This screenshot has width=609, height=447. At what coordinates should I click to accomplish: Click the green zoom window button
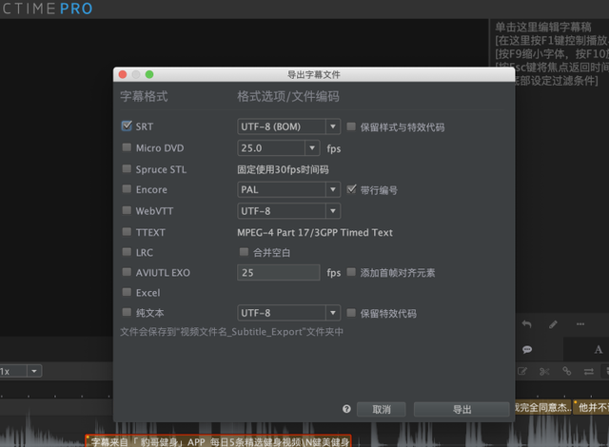click(x=149, y=74)
